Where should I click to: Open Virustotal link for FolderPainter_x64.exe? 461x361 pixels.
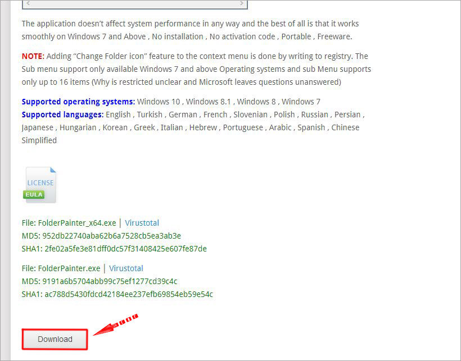click(x=142, y=223)
